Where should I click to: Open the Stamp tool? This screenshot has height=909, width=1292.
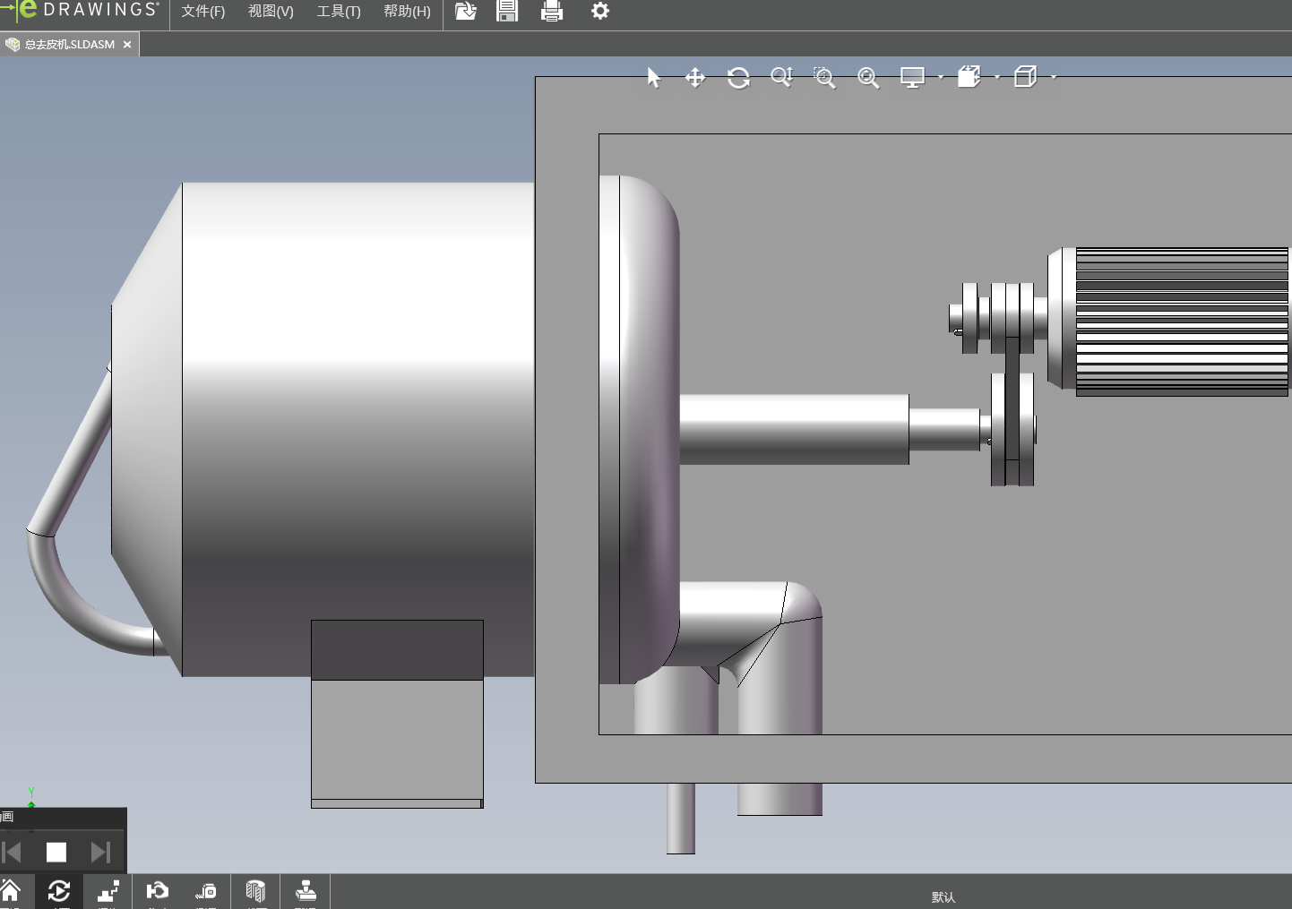click(x=306, y=891)
